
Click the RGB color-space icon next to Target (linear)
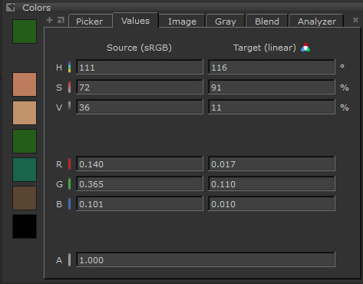pyautogui.click(x=305, y=48)
